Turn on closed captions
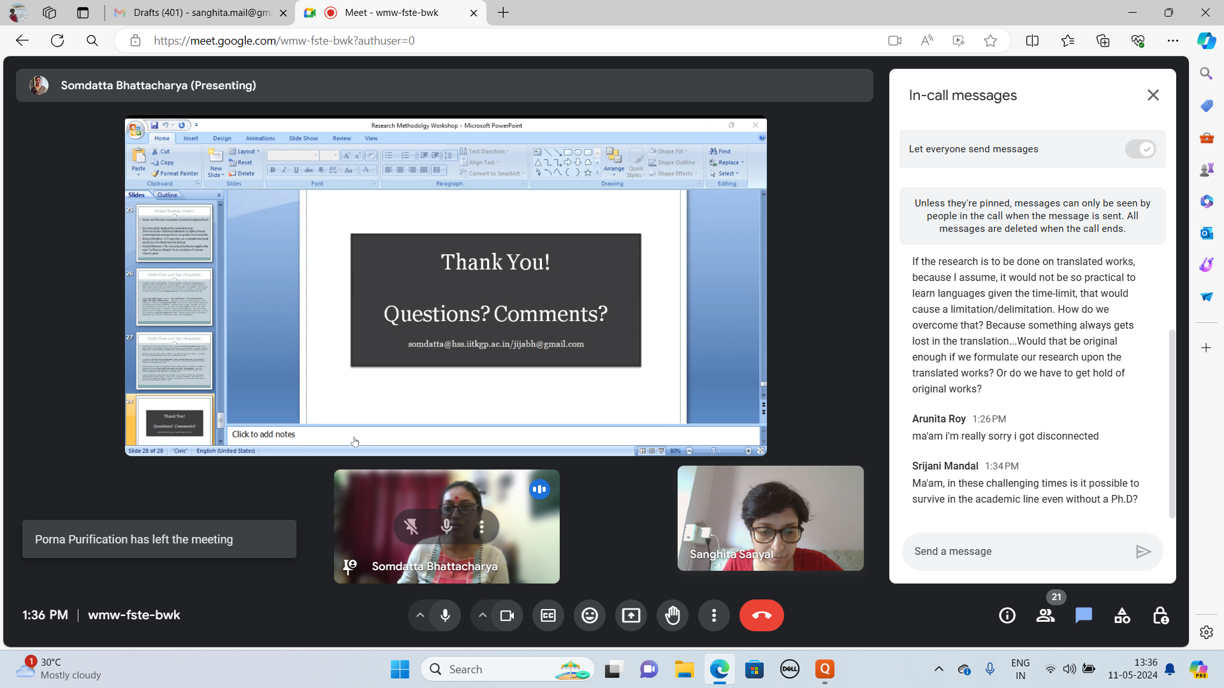1224x688 pixels. coord(548,615)
